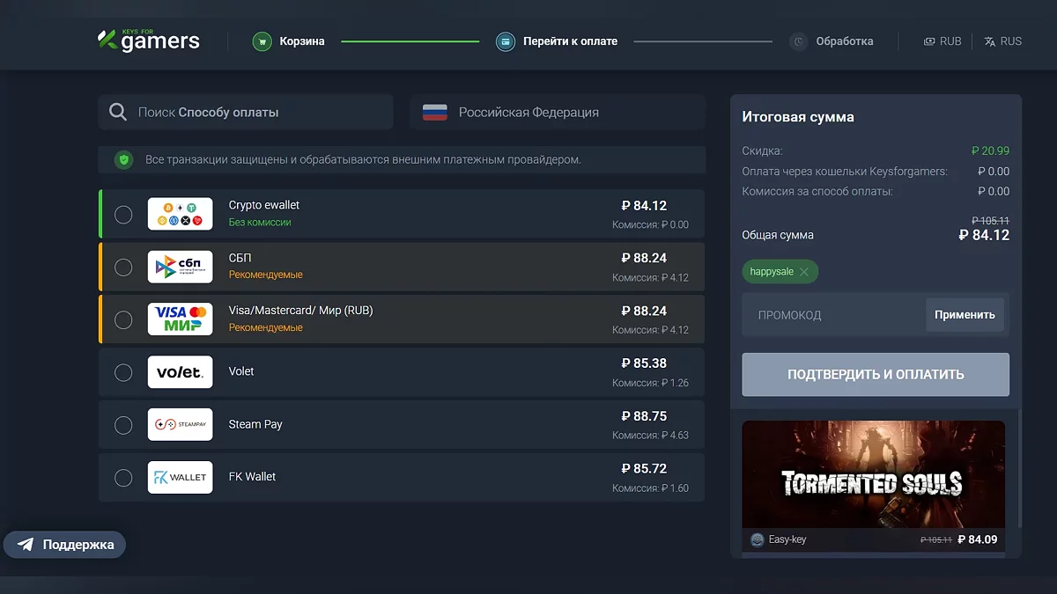Click the Keys for Gamers logo
Viewport: 1057px width, 594px height.
pos(148,40)
